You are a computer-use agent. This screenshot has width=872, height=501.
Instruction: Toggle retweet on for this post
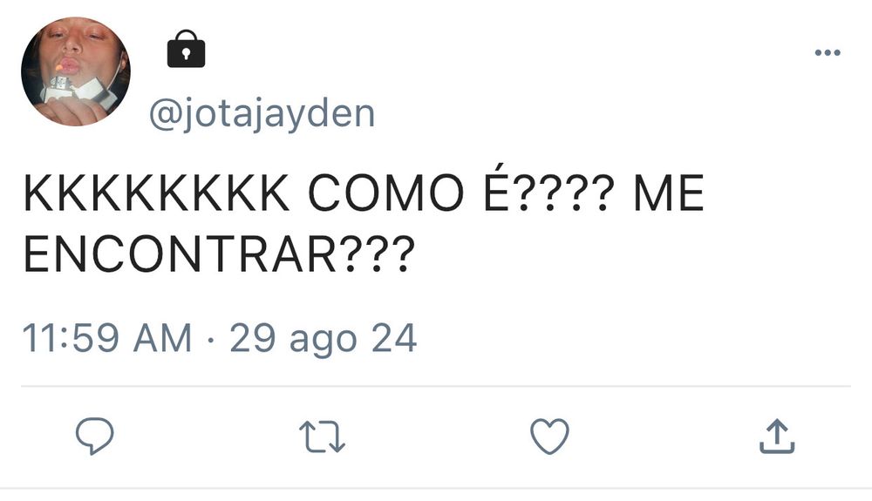[x=322, y=437]
